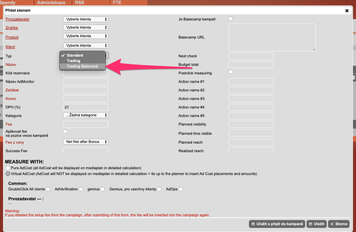Open the Prvozadavatel client dropdown
This screenshot has height=232, width=356.
tap(86, 19)
